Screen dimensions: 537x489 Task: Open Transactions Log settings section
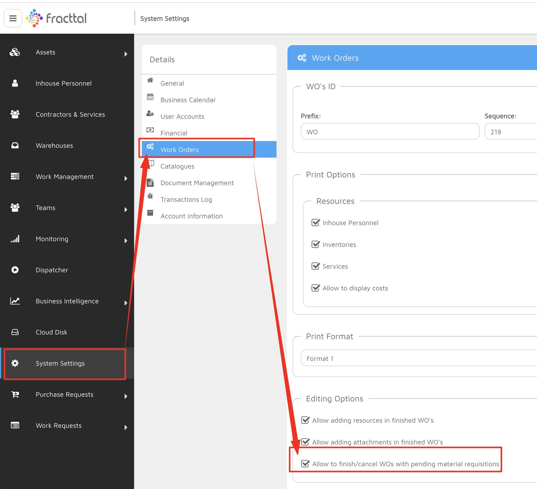tap(209, 199)
